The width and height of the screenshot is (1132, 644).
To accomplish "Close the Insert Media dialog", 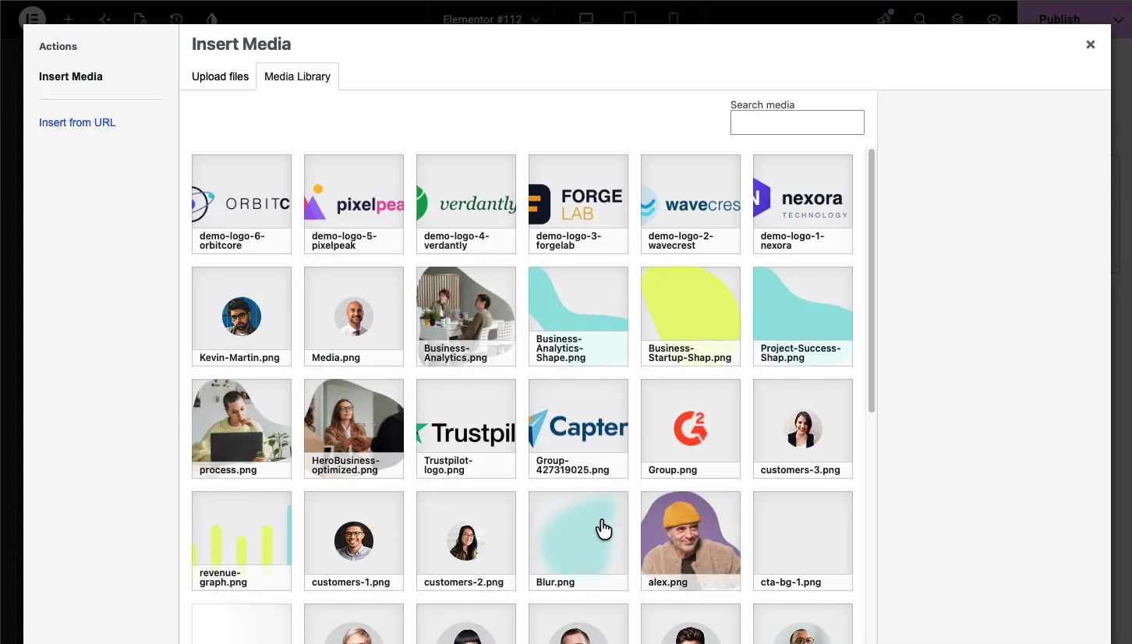I will (x=1091, y=44).
